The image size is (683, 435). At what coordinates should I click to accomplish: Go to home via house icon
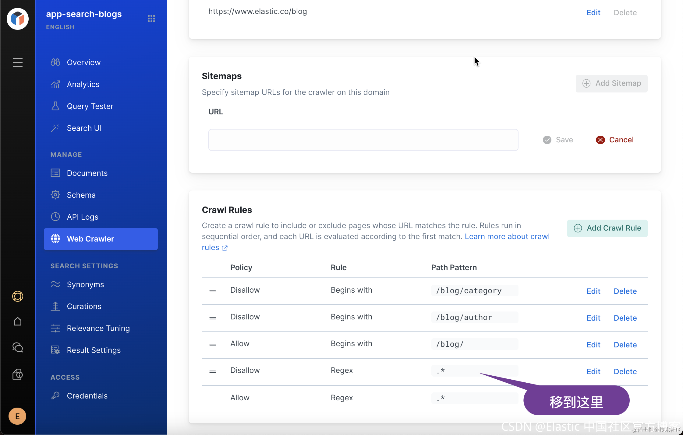(x=18, y=322)
